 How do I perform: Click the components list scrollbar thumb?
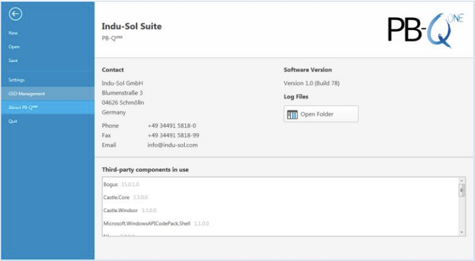[462, 191]
